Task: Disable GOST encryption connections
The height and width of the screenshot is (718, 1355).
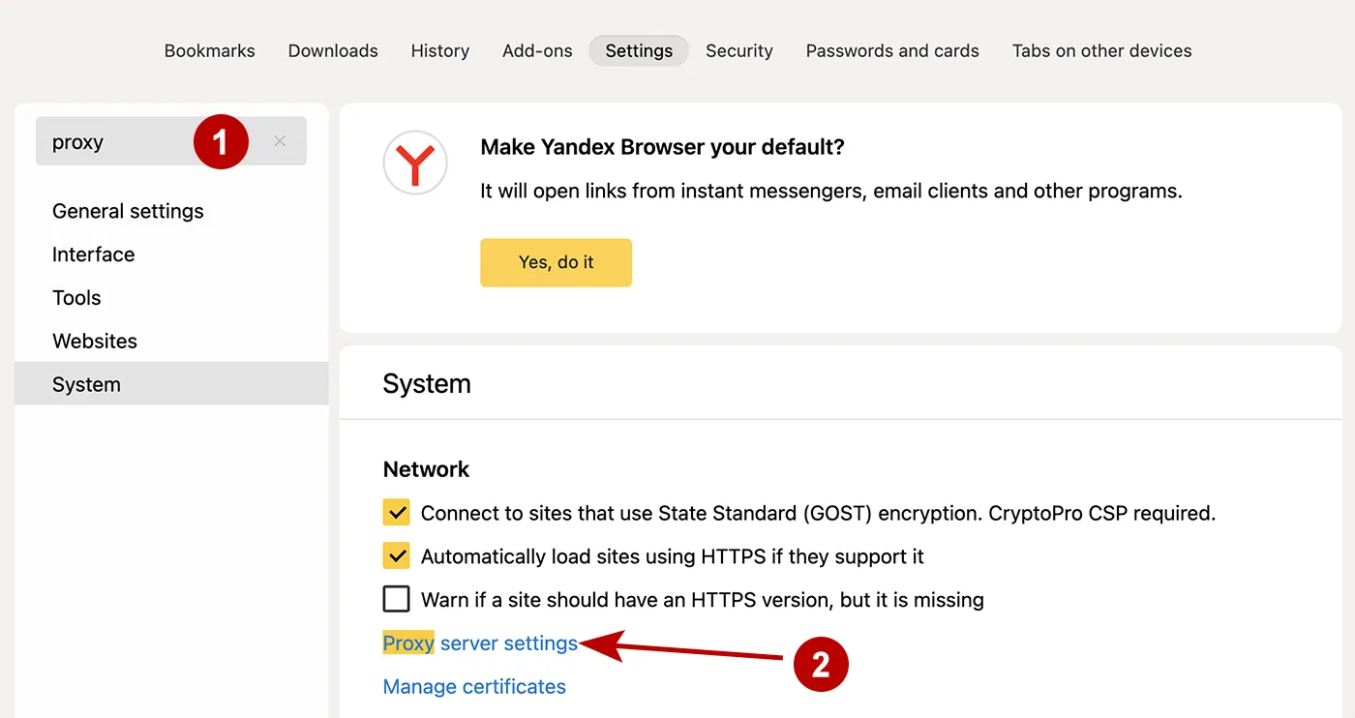Action: pos(396,513)
